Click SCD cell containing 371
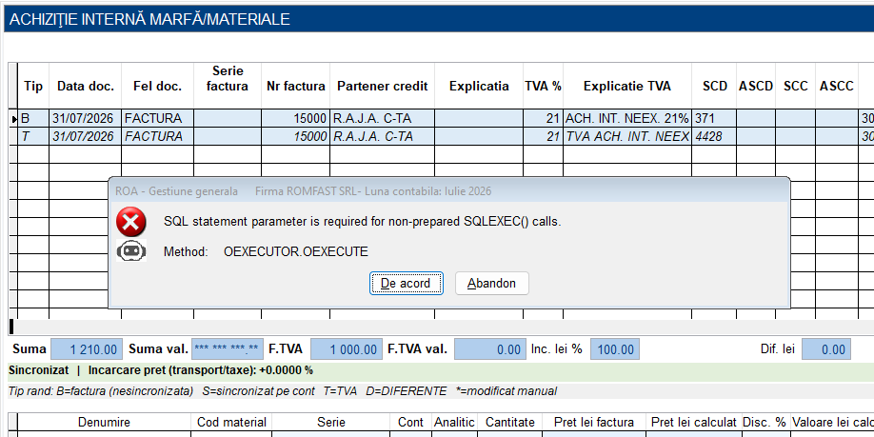The image size is (874, 437). click(x=714, y=119)
